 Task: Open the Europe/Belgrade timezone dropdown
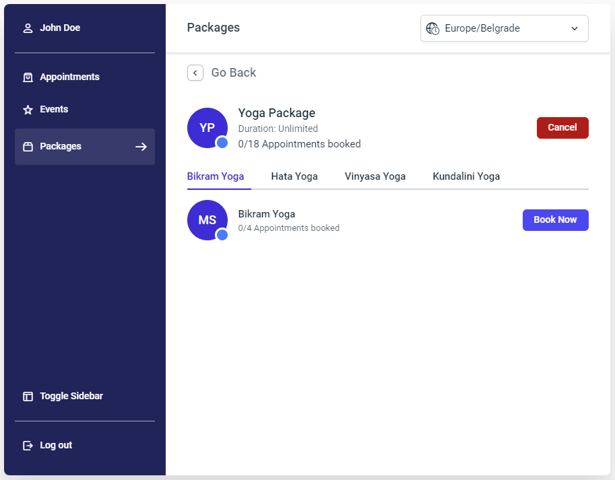tap(504, 28)
